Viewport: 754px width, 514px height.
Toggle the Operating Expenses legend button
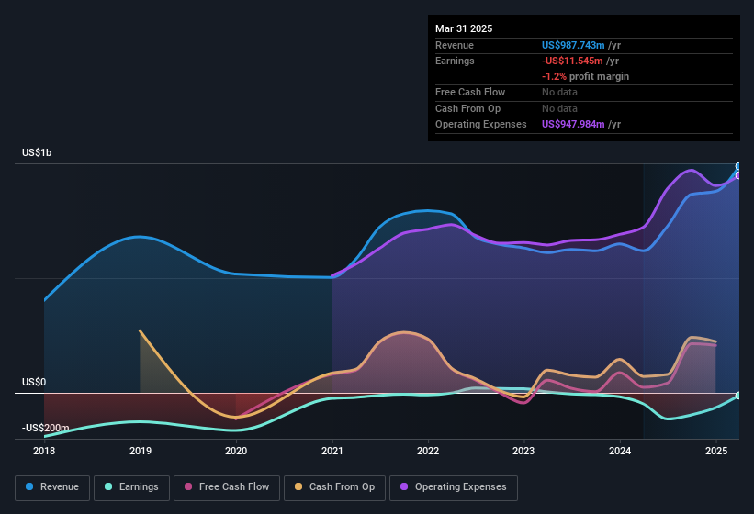point(454,487)
